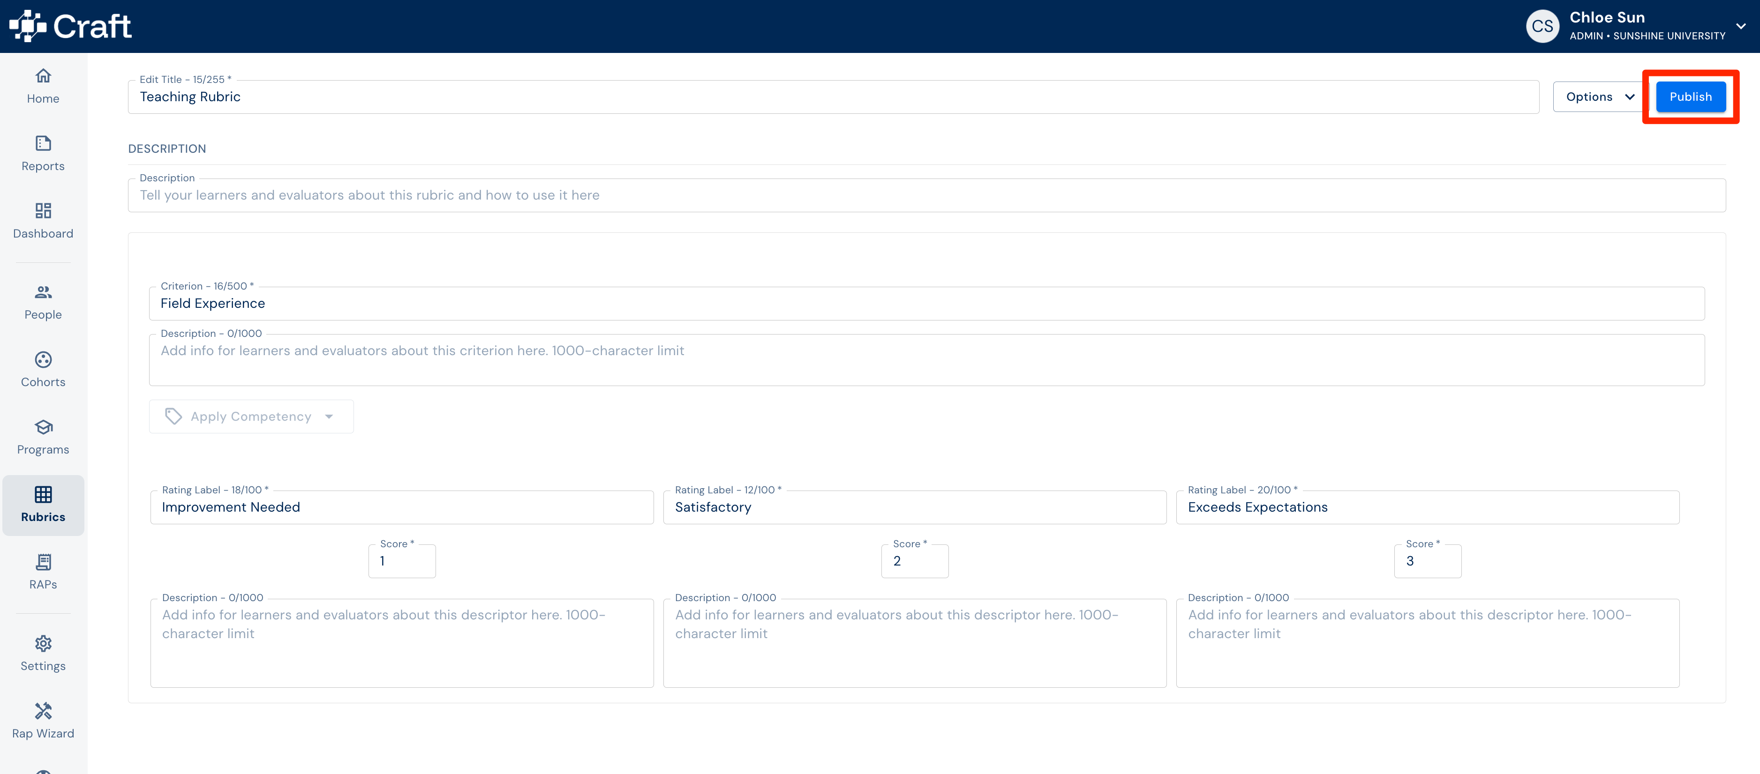
Task: Click the Craft logo in header
Action: click(70, 26)
